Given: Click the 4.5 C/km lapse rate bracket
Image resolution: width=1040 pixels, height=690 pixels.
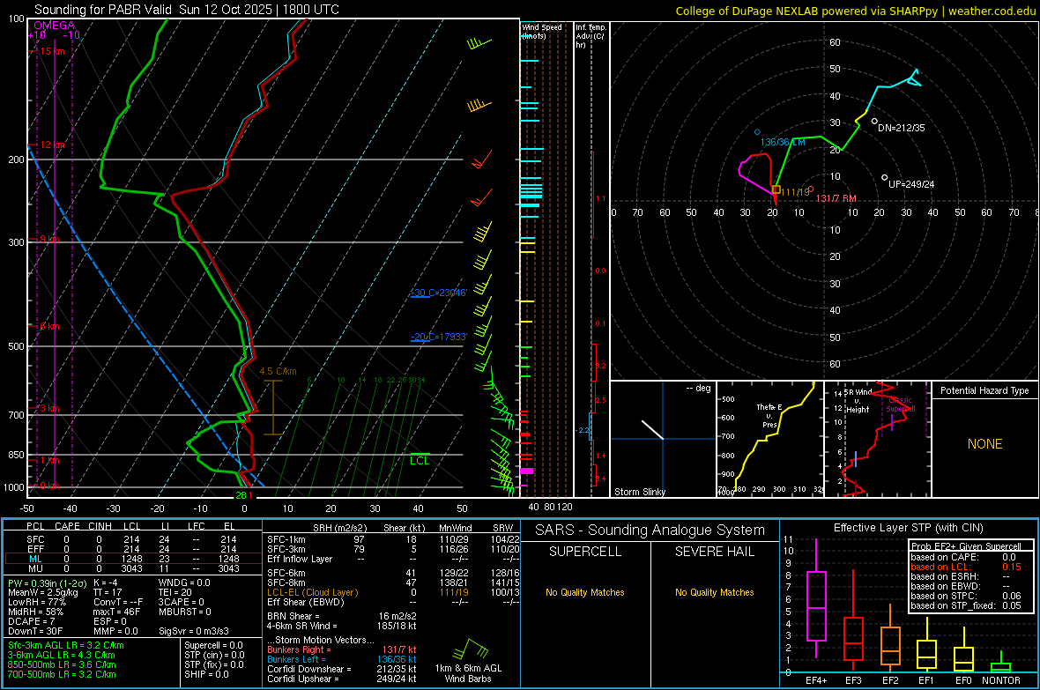Looking at the screenshot, I should click(273, 407).
